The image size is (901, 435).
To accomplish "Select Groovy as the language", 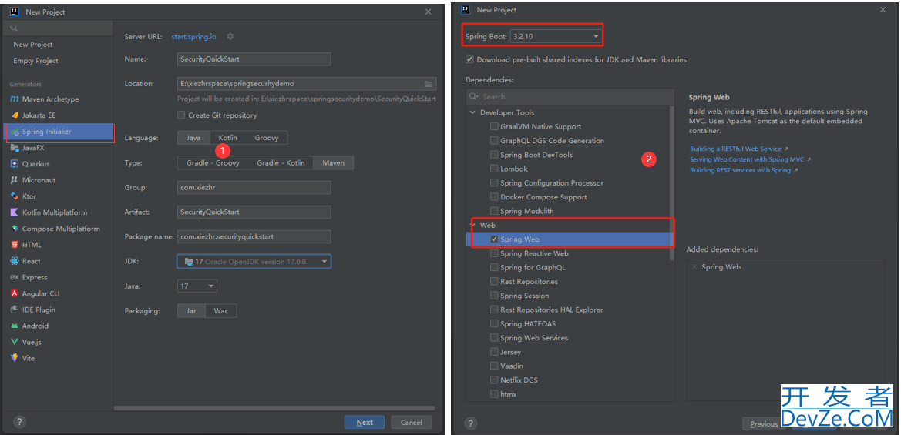I will pos(267,138).
